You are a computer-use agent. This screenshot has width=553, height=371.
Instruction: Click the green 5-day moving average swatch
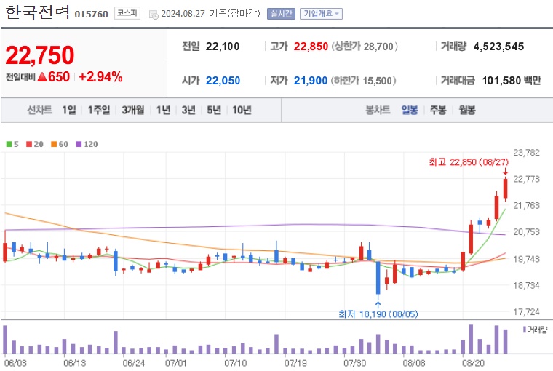[9, 144]
